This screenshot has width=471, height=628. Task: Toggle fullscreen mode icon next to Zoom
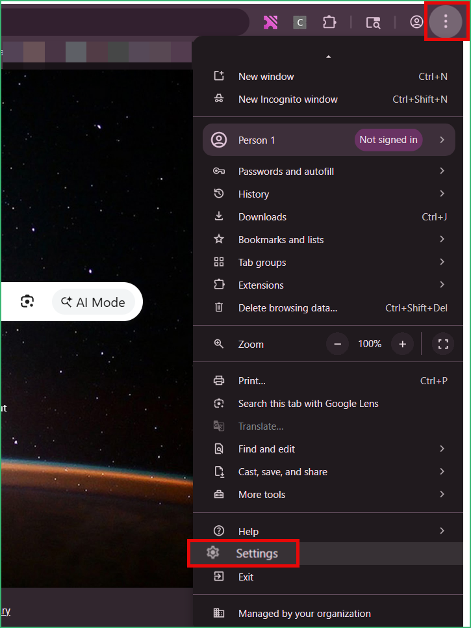coord(443,344)
